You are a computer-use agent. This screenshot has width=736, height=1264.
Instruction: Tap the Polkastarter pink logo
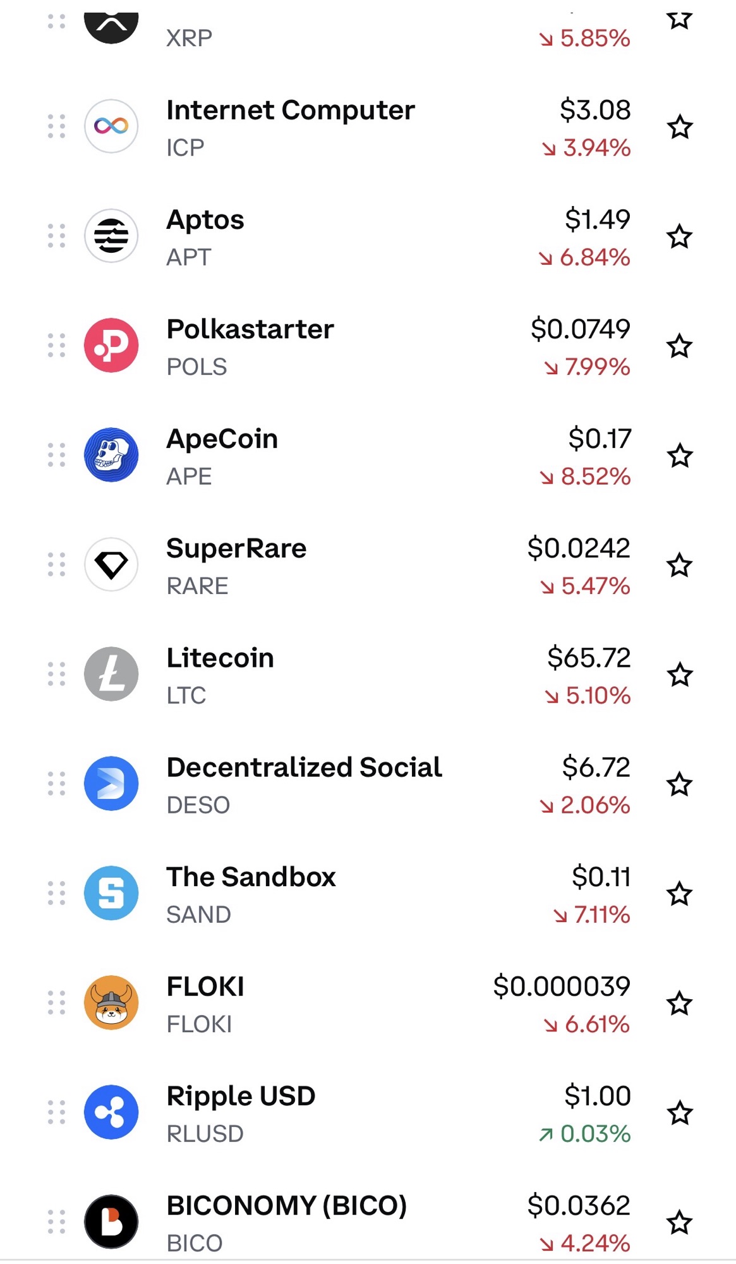[x=111, y=345]
